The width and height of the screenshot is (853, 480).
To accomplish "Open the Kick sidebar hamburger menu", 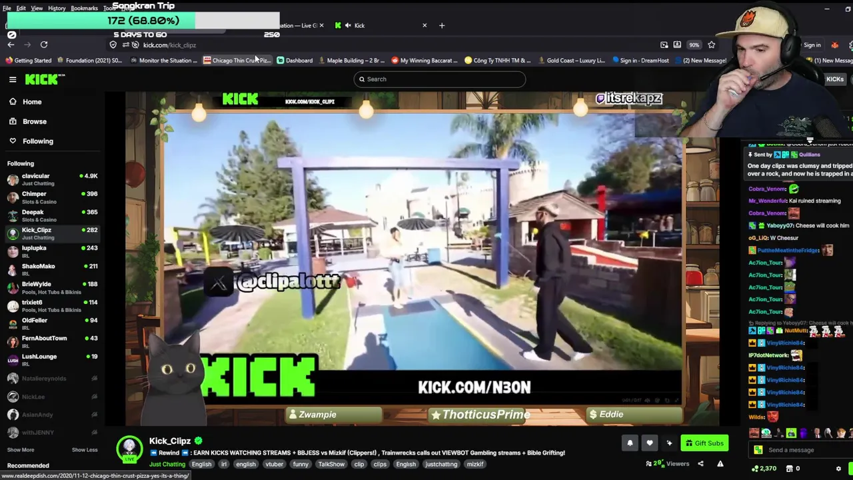I will [x=13, y=79].
